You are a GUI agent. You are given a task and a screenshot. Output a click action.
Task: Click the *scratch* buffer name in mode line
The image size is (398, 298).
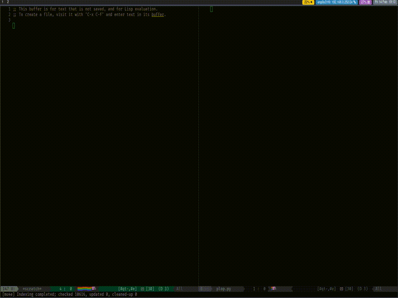pos(32,289)
